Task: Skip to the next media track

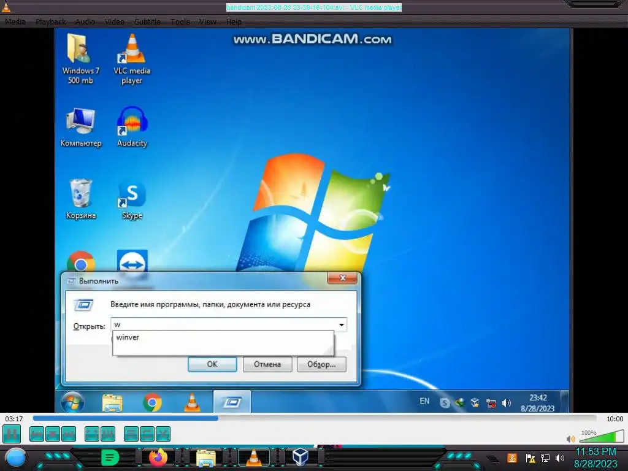Action: pyautogui.click(x=69, y=434)
